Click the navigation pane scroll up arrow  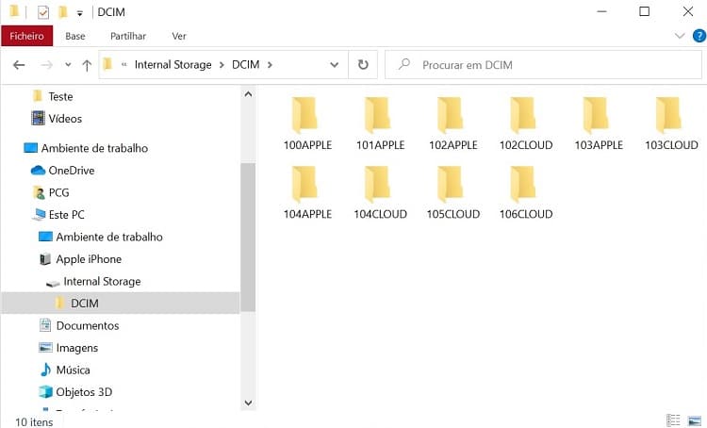[x=248, y=94]
